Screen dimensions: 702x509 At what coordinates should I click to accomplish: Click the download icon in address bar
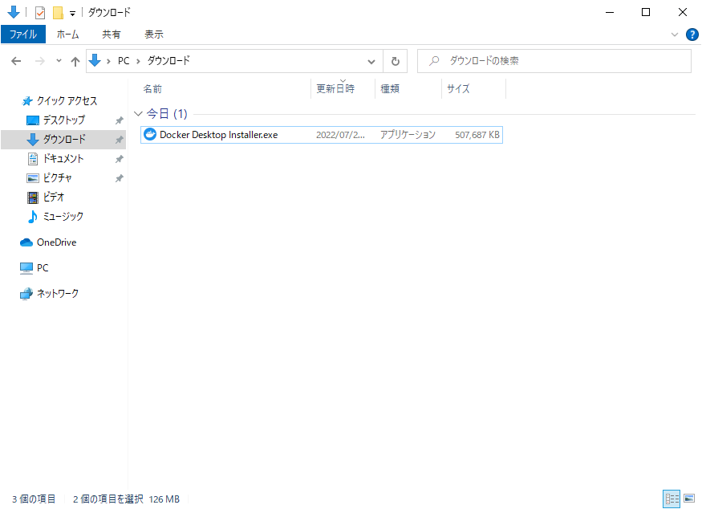pyautogui.click(x=95, y=60)
